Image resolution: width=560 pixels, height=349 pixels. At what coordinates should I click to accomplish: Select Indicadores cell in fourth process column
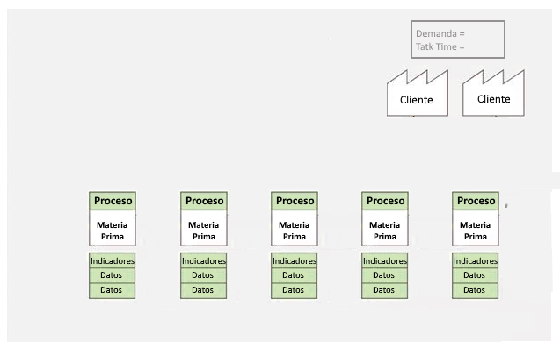pos(385,260)
